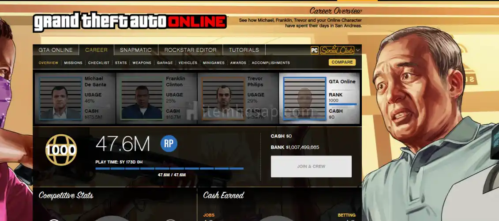Click the Join a Crew button
499x221 pixels.
click(x=311, y=166)
